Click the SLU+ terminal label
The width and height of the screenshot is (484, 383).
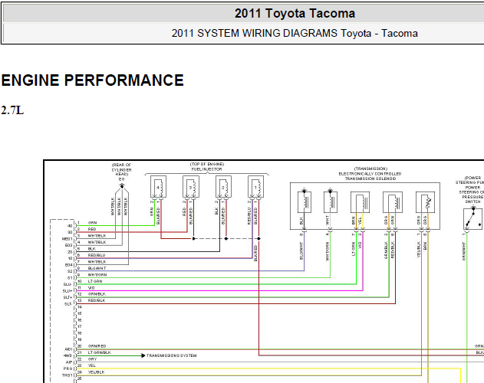click(67, 291)
